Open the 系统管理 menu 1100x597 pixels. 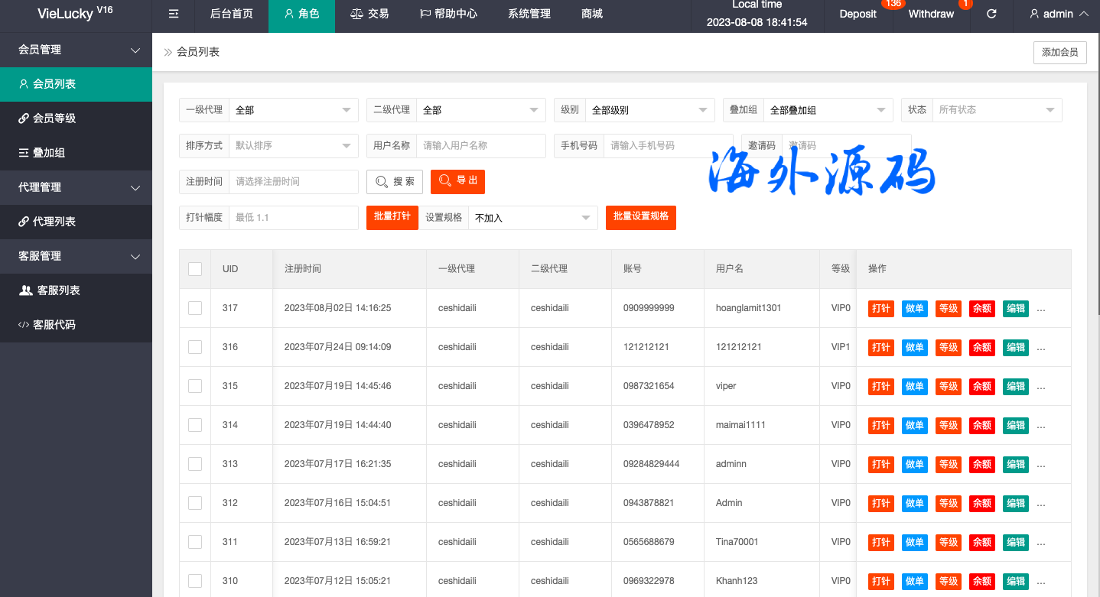(529, 14)
